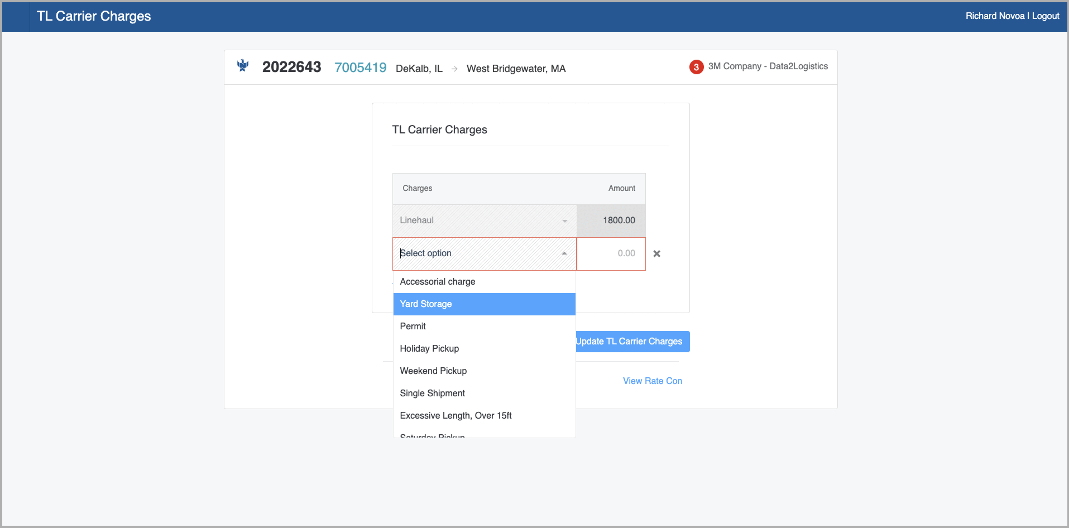Click the Logout link
1069x528 pixels.
1046,16
